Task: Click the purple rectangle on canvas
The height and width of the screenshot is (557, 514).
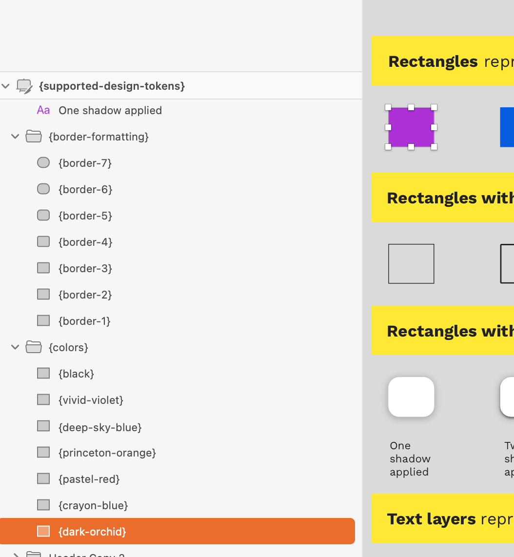Action: tap(411, 127)
